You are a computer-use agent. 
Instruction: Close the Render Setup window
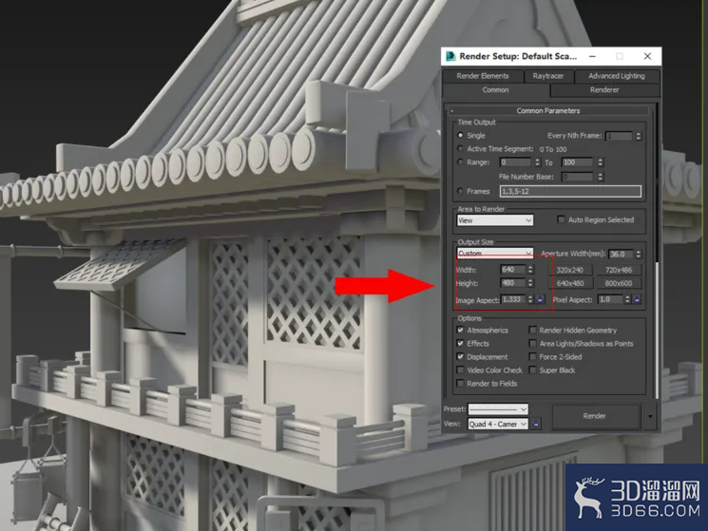647,56
